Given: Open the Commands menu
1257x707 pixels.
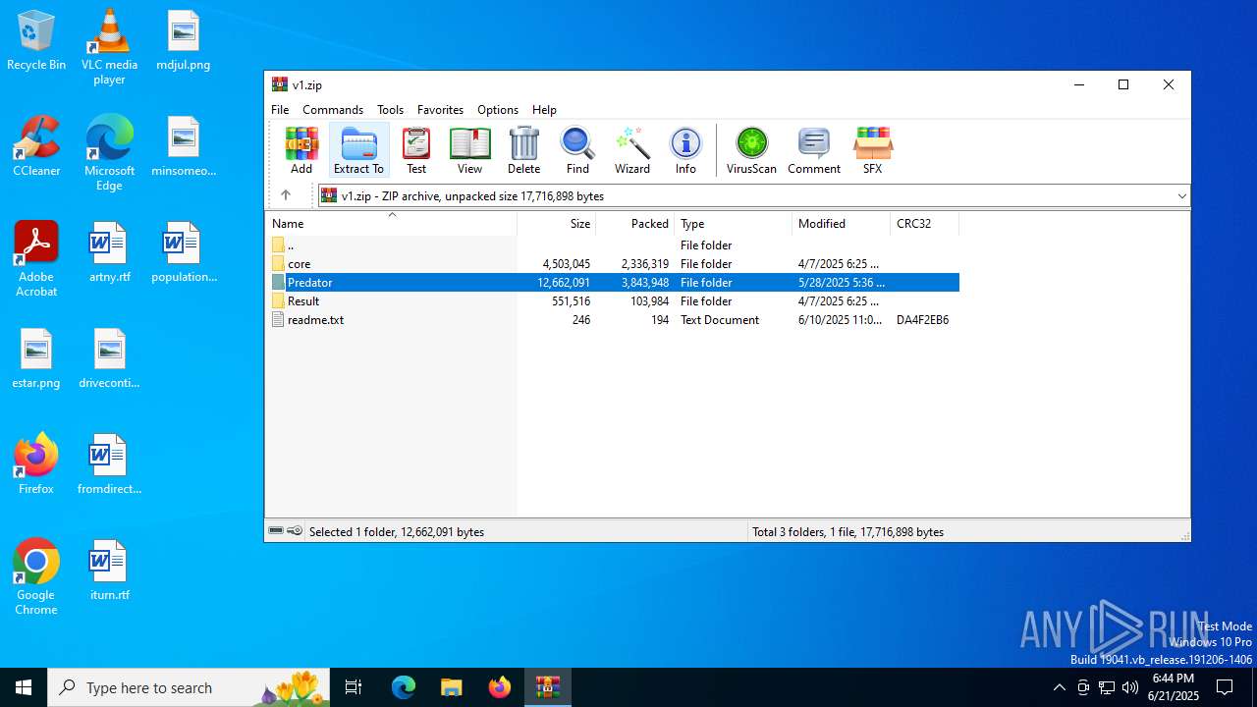Looking at the screenshot, I should click(x=333, y=109).
